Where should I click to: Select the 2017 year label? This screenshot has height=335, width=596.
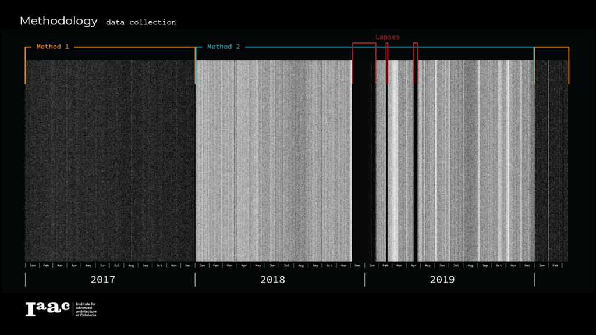point(103,280)
